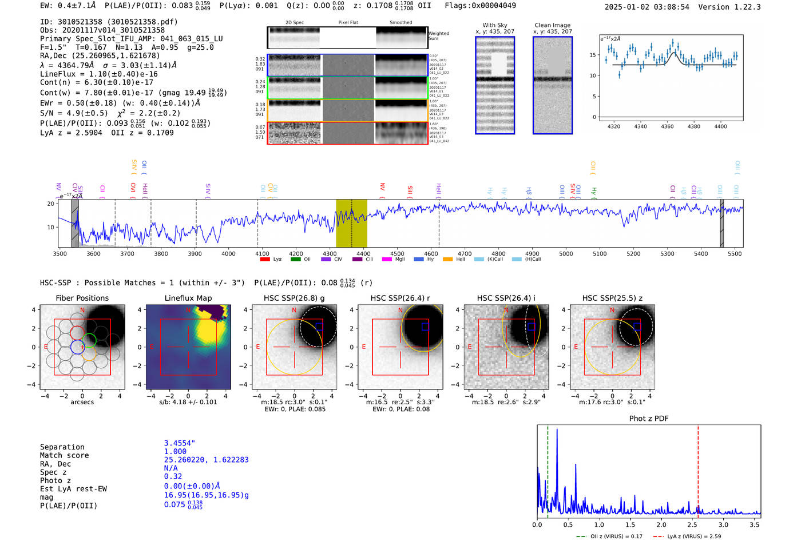Click the Clean Image panel

click(x=553, y=85)
